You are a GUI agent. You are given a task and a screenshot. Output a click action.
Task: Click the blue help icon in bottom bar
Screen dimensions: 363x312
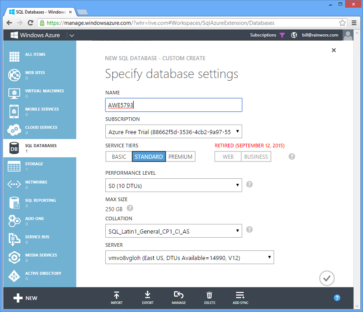point(337,298)
